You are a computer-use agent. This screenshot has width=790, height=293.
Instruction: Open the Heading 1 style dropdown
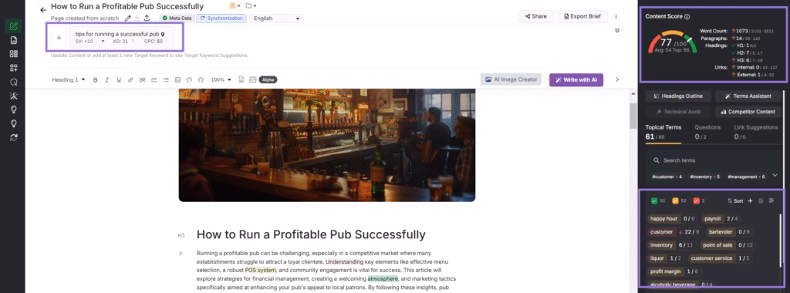[69, 79]
